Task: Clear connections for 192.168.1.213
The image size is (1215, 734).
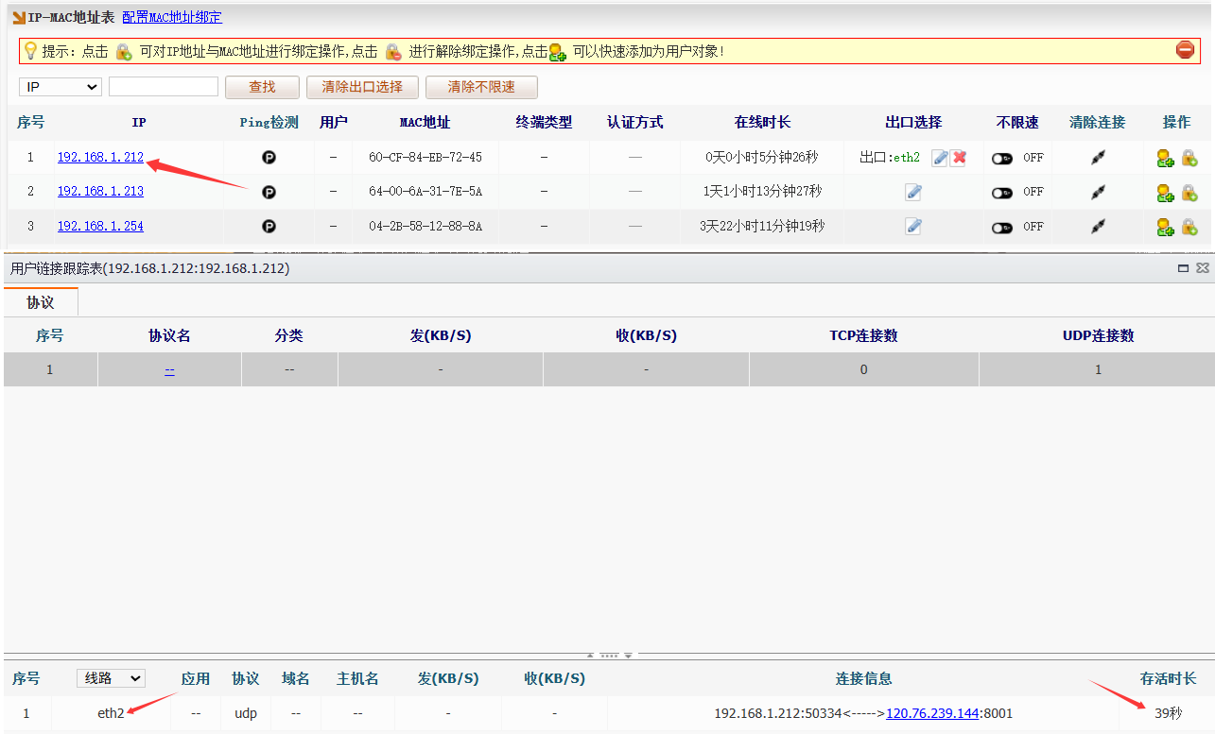Action: [x=1098, y=192]
